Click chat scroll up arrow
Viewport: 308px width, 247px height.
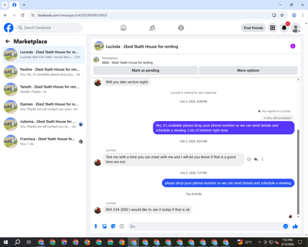[x=298, y=80]
